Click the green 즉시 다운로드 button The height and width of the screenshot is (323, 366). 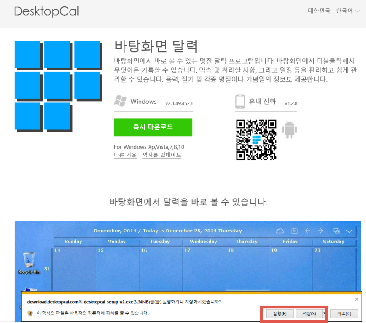pyautogui.click(x=153, y=128)
